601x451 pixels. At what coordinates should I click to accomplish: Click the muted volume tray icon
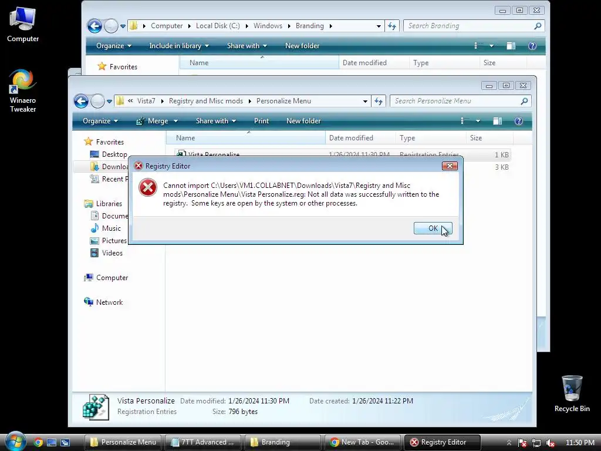[551, 443]
